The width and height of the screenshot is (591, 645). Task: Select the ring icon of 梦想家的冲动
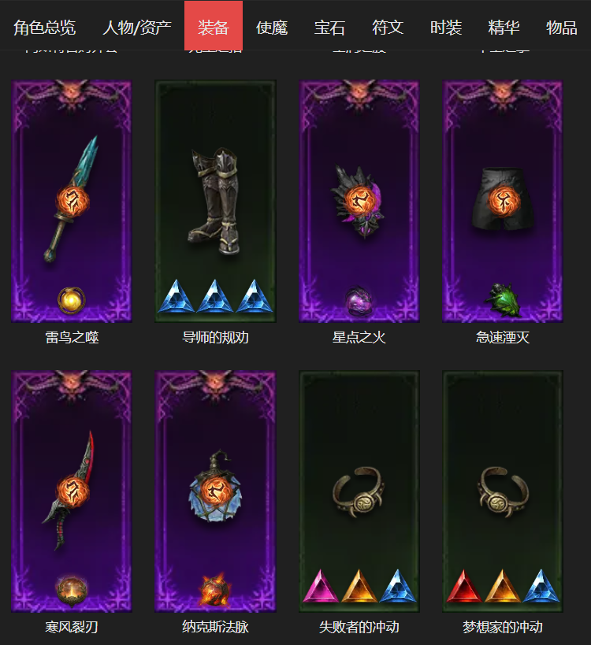(x=503, y=491)
